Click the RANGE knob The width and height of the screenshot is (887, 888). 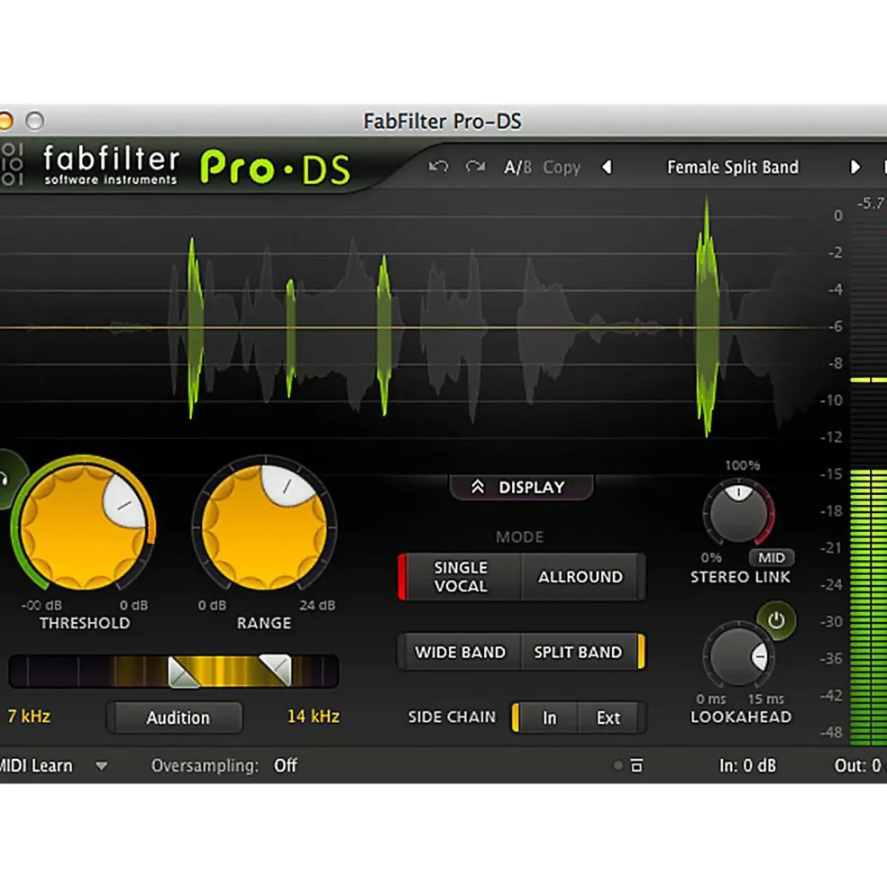tap(264, 527)
